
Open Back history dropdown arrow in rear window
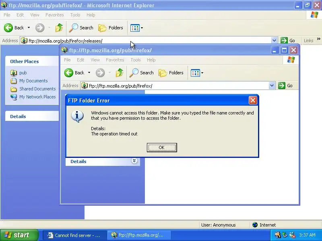coord(29,27)
